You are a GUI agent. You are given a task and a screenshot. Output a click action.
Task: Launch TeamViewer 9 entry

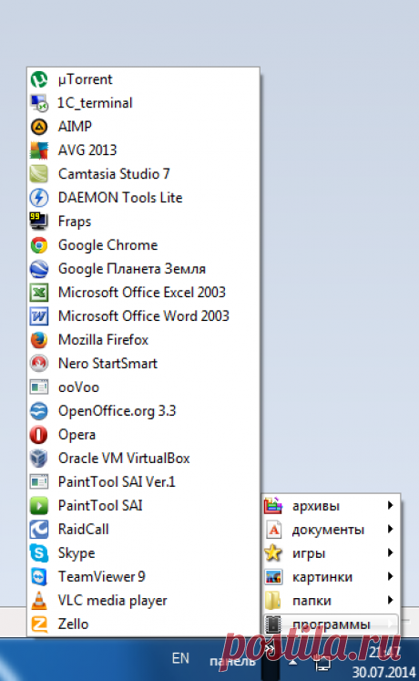pyautogui.click(x=143, y=577)
